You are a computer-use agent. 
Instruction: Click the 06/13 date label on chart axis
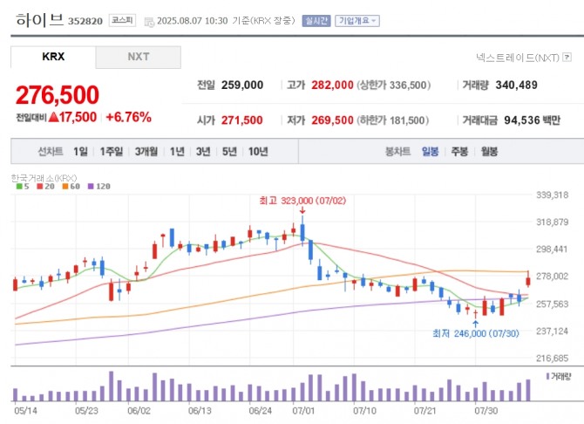(x=200, y=411)
